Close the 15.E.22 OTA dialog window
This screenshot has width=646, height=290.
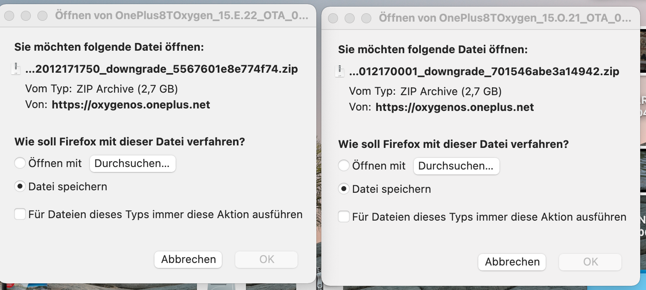click(x=9, y=16)
